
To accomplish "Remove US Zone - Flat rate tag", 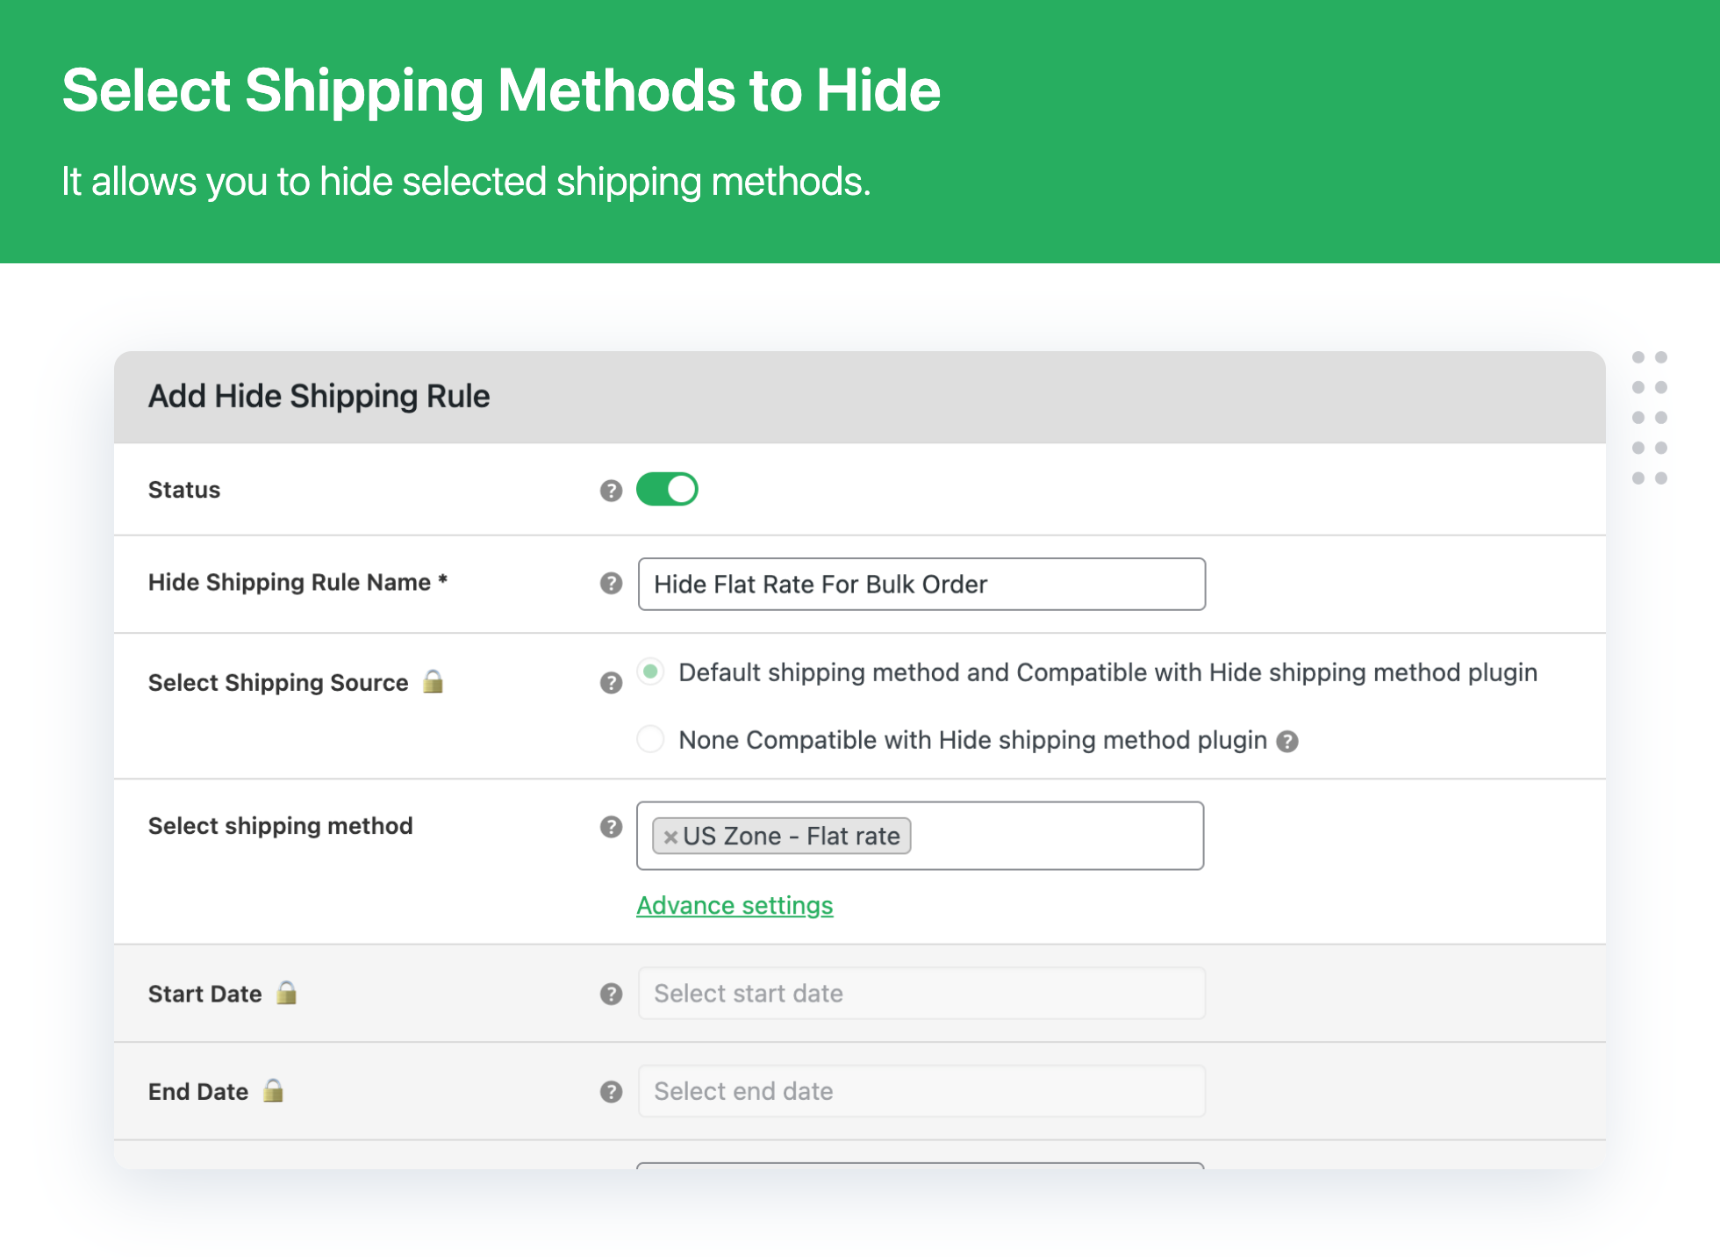I will tap(670, 837).
